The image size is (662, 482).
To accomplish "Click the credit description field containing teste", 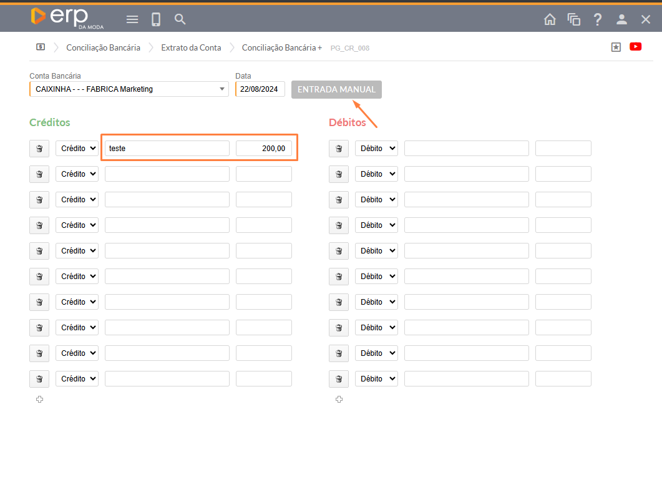I will (x=167, y=149).
